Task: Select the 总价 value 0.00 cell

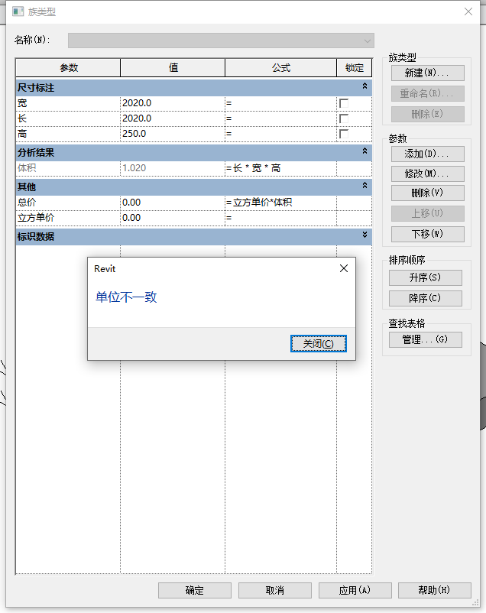Action: [x=173, y=203]
